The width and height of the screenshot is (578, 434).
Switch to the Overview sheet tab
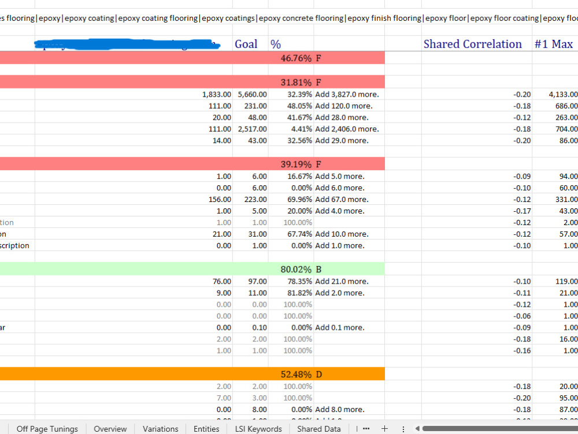click(110, 429)
